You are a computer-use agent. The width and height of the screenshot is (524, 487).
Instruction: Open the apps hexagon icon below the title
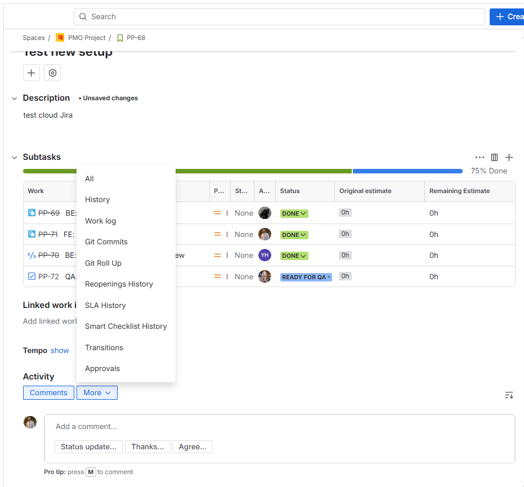pos(52,73)
